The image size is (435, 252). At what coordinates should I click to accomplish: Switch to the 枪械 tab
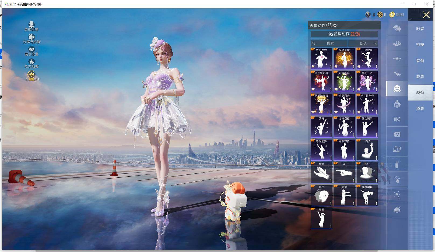click(420, 45)
